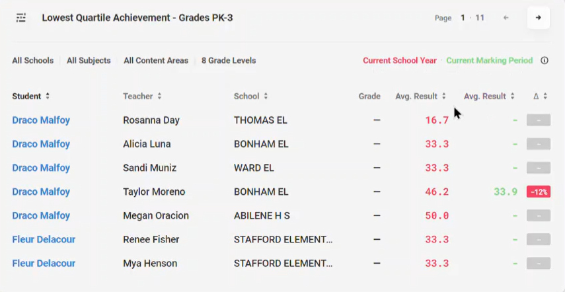Sort by Student column arrows
The height and width of the screenshot is (292, 565).
(x=47, y=96)
